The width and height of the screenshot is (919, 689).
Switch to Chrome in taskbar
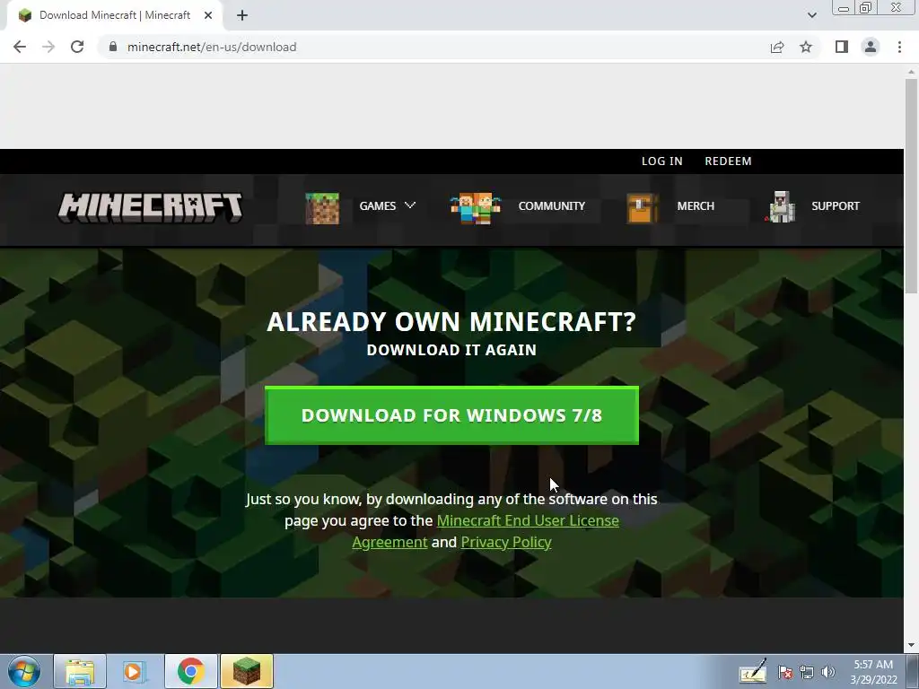(x=191, y=671)
